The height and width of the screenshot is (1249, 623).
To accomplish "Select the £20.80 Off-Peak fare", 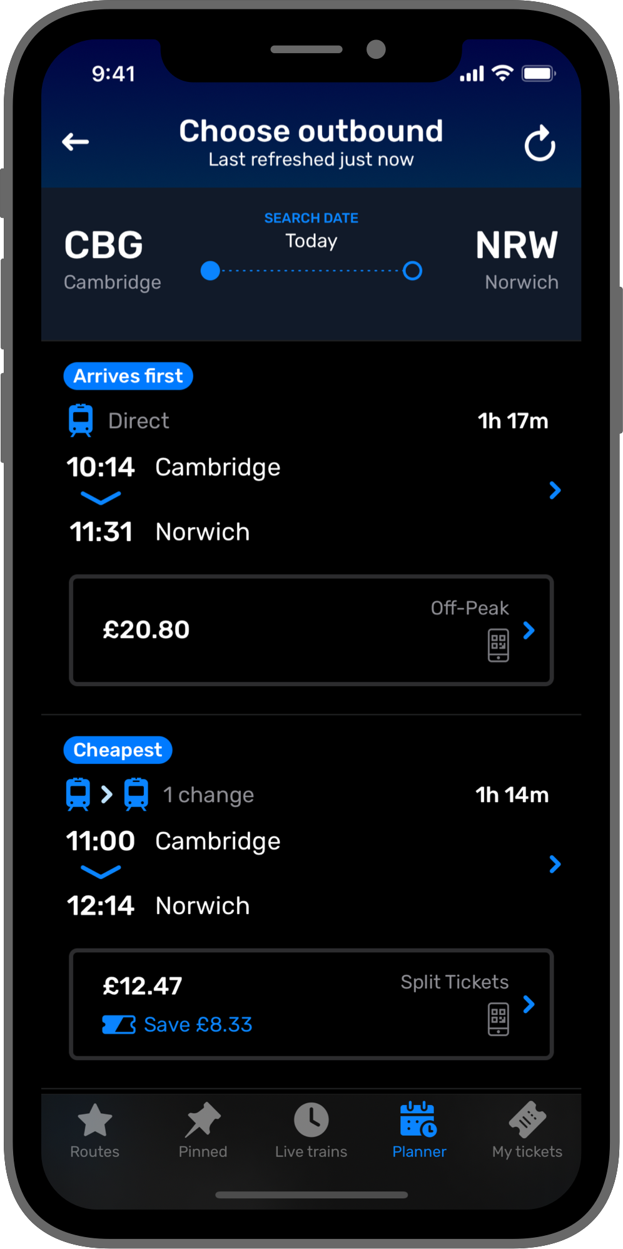I will [x=311, y=630].
